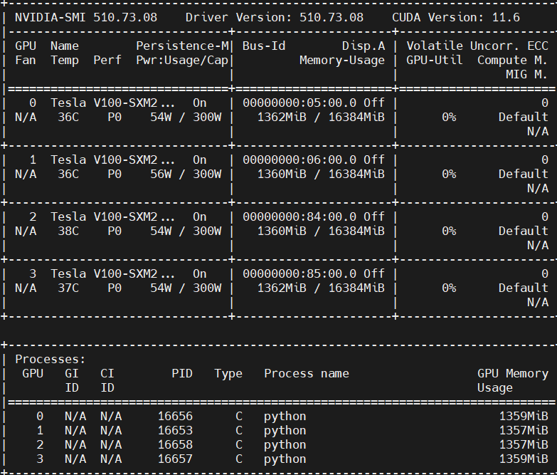Click the GPU Memory Usage header
This screenshot has width=557, height=475.
[x=513, y=380]
